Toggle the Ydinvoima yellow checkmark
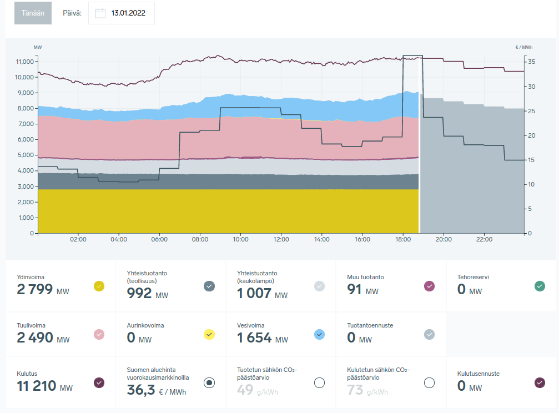The width and height of the screenshot is (559, 413). click(99, 286)
